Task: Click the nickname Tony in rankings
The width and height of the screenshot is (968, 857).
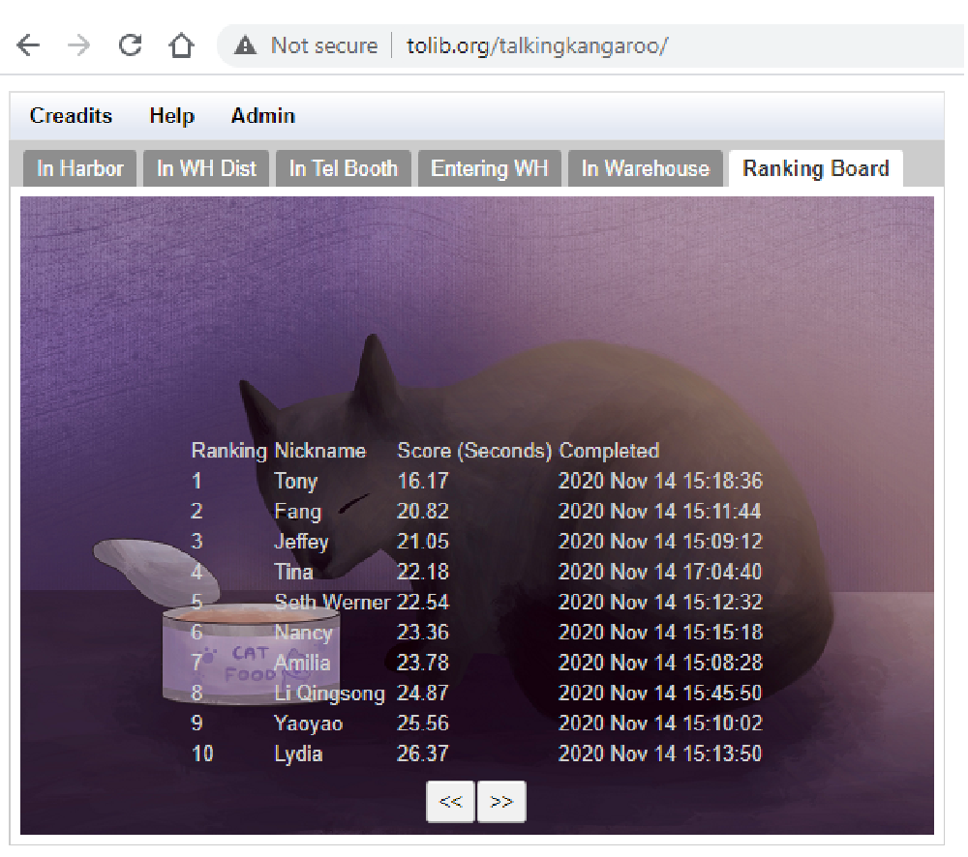Action: (x=295, y=481)
